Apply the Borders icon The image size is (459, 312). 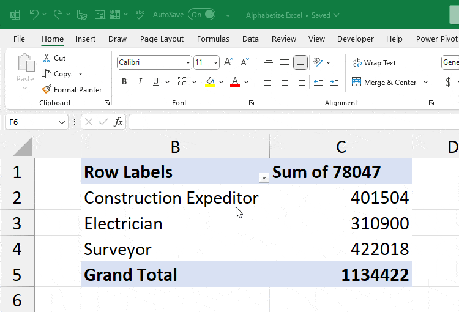(182, 82)
